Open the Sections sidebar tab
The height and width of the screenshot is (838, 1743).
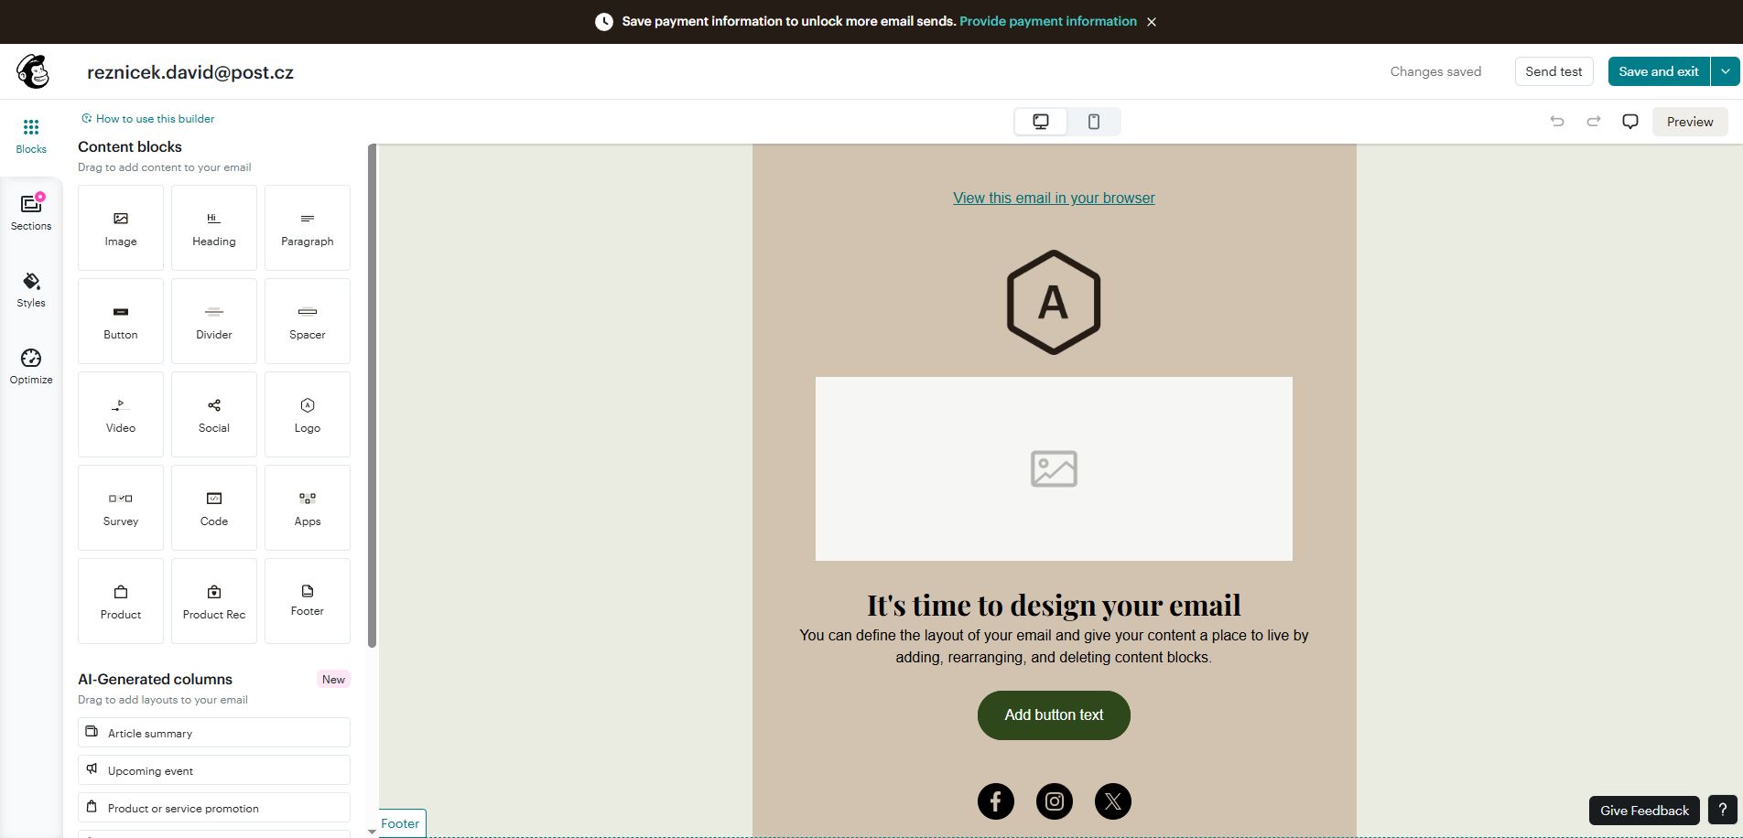[31, 212]
